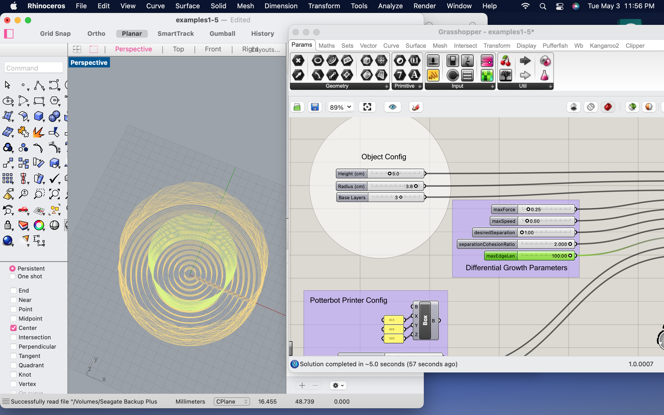Click the zoom extents icon in canvas toolbar

coord(367,107)
